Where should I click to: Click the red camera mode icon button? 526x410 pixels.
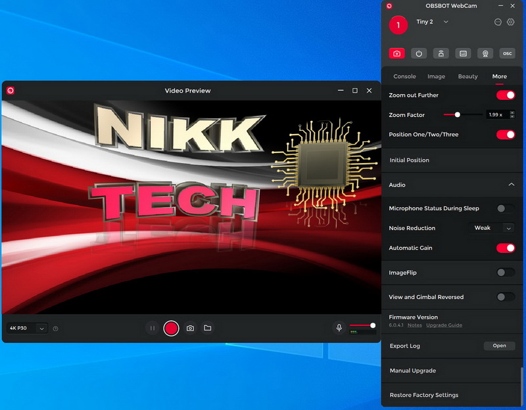(396, 54)
